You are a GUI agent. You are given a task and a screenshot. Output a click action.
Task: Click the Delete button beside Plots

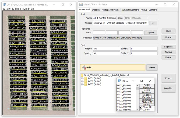coord(168,57)
